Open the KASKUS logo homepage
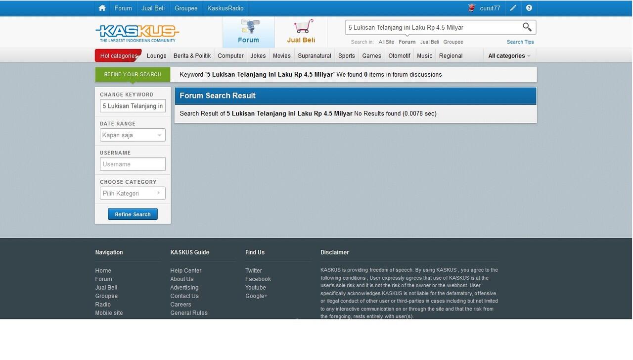633x360 pixels. tap(137, 33)
